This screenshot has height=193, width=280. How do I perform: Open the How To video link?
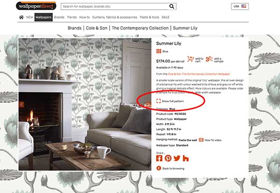(x=210, y=140)
